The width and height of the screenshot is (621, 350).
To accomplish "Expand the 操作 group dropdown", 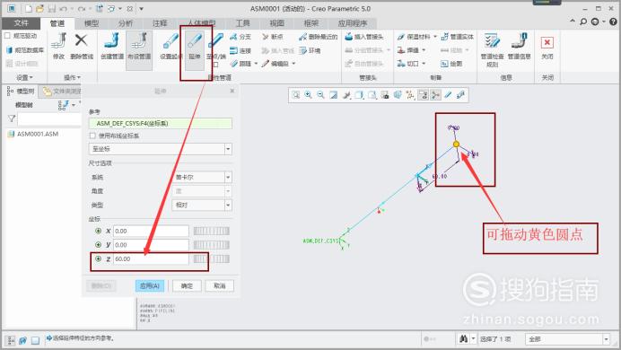I will coord(72,77).
